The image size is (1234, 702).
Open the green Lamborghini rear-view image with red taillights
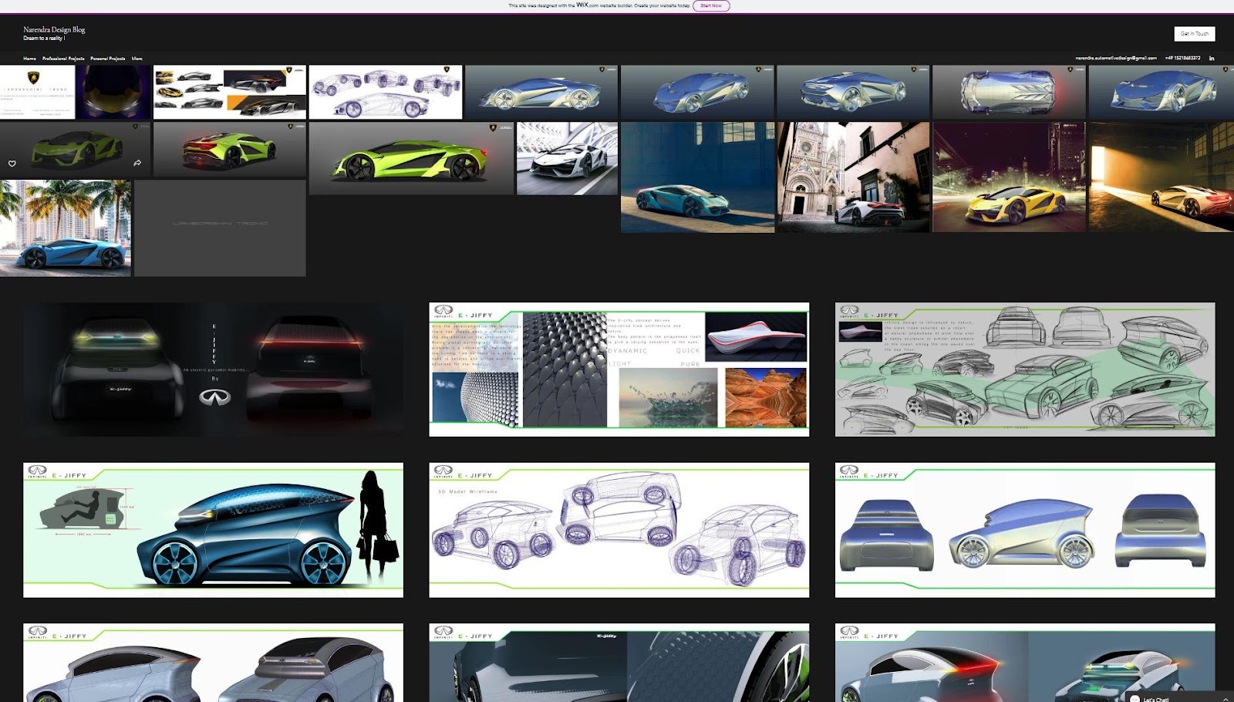pyautogui.click(x=230, y=150)
